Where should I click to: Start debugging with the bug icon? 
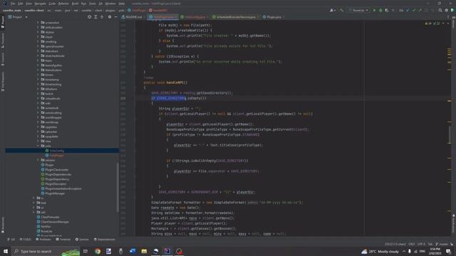[x=380, y=10]
